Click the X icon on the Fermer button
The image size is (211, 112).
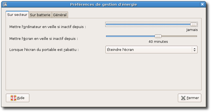(183, 98)
